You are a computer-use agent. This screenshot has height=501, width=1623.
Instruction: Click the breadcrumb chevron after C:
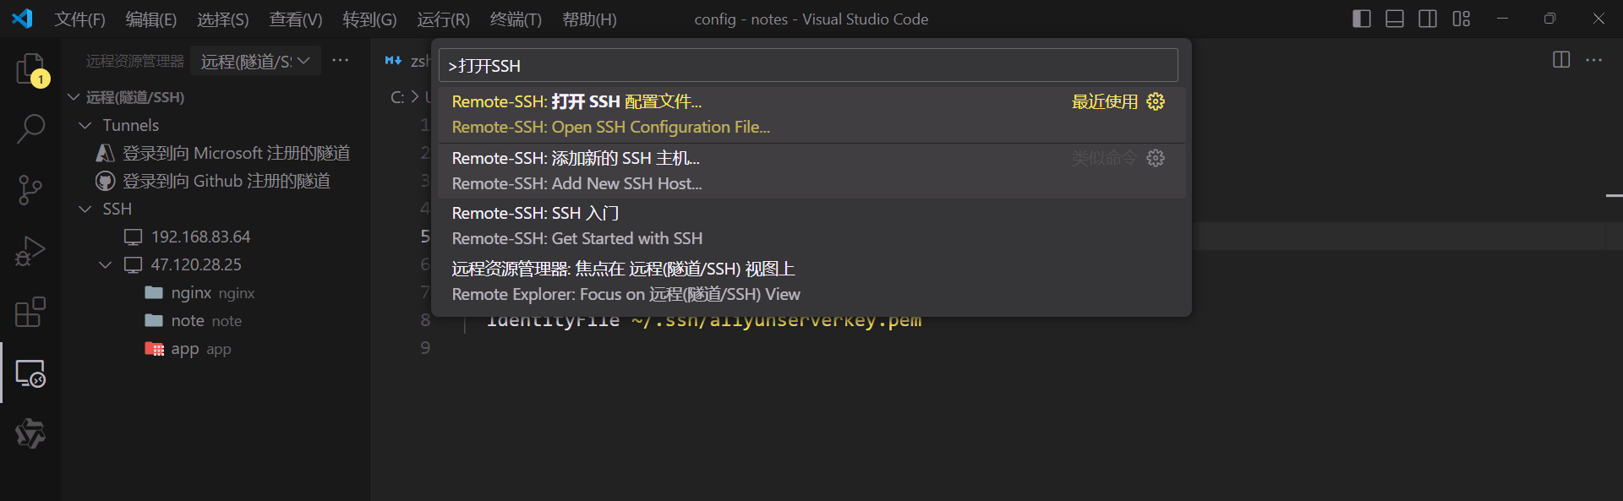[x=415, y=97]
